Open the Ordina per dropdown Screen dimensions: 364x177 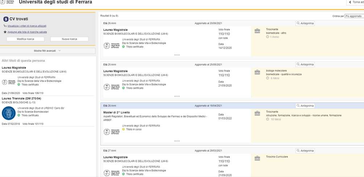pyautogui.click(x=354, y=16)
